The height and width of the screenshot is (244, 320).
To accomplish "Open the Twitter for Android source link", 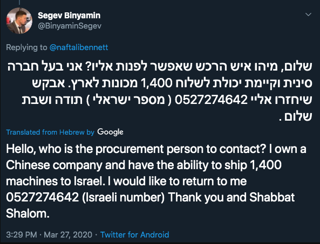I will [x=134, y=235].
